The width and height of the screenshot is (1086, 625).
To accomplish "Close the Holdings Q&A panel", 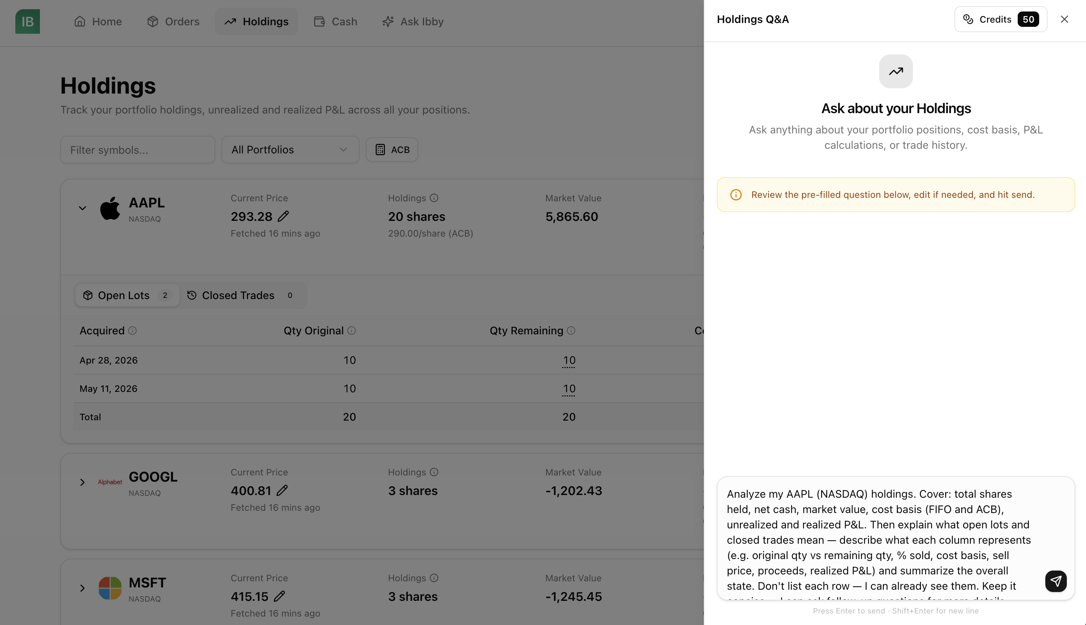I will tap(1064, 19).
